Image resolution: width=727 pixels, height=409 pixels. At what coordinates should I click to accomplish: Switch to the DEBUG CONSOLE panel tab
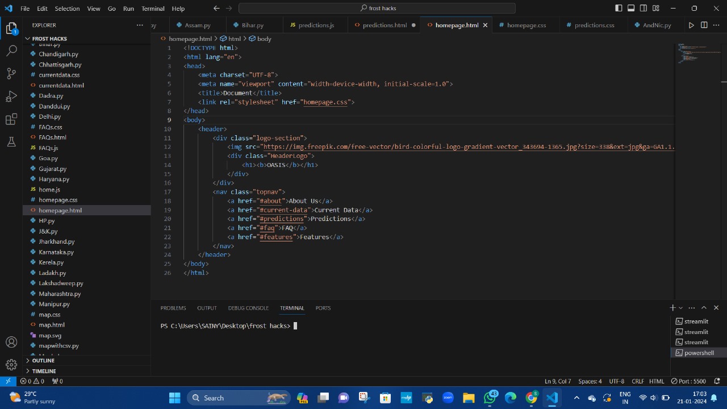click(x=248, y=308)
